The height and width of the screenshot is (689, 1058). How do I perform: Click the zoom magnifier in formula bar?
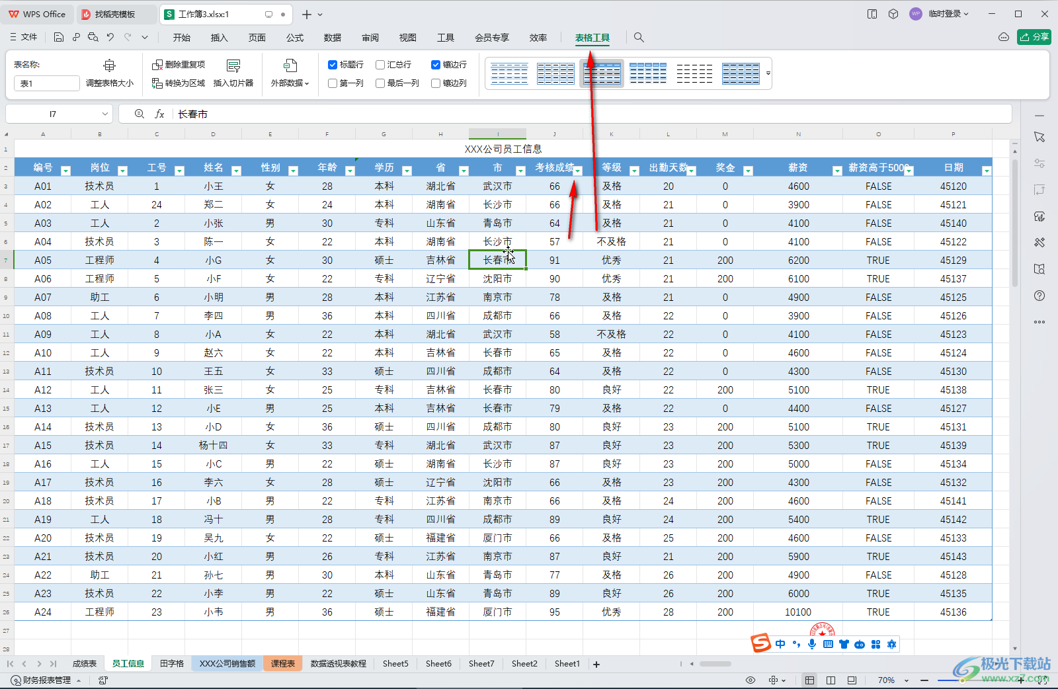click(x=140, y=114)
